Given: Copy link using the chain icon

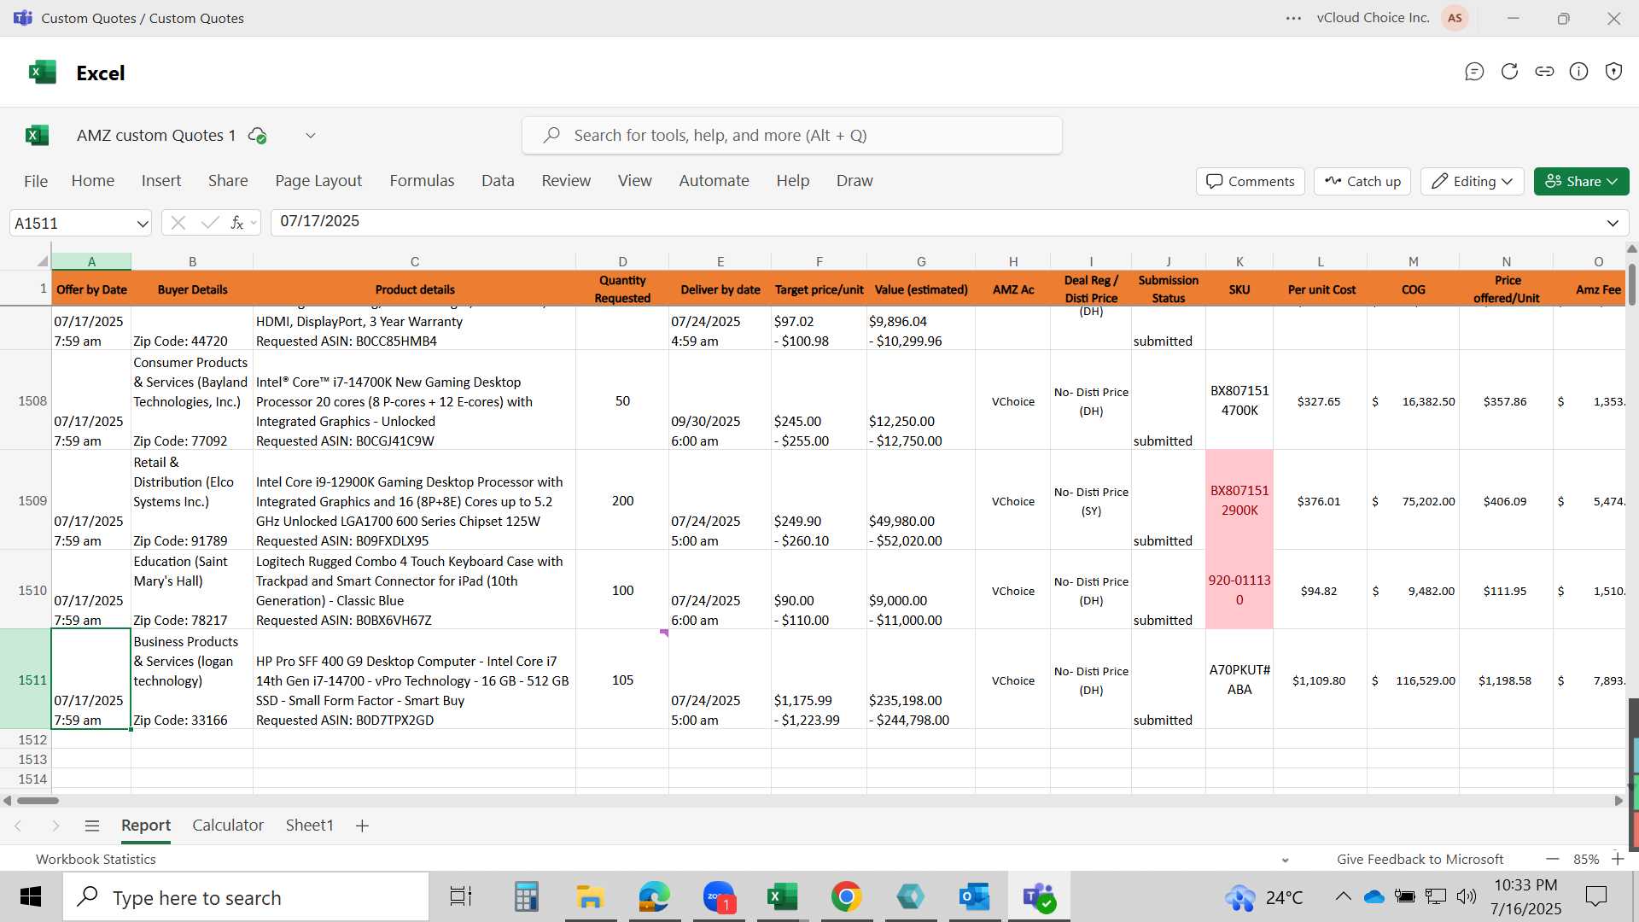Looking at the screenshot, I should (x=1544, y=72).
